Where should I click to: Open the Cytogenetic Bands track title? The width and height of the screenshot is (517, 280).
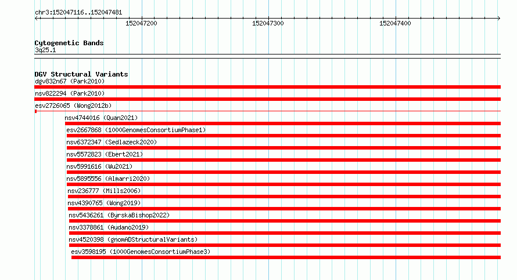coord(69,43)
